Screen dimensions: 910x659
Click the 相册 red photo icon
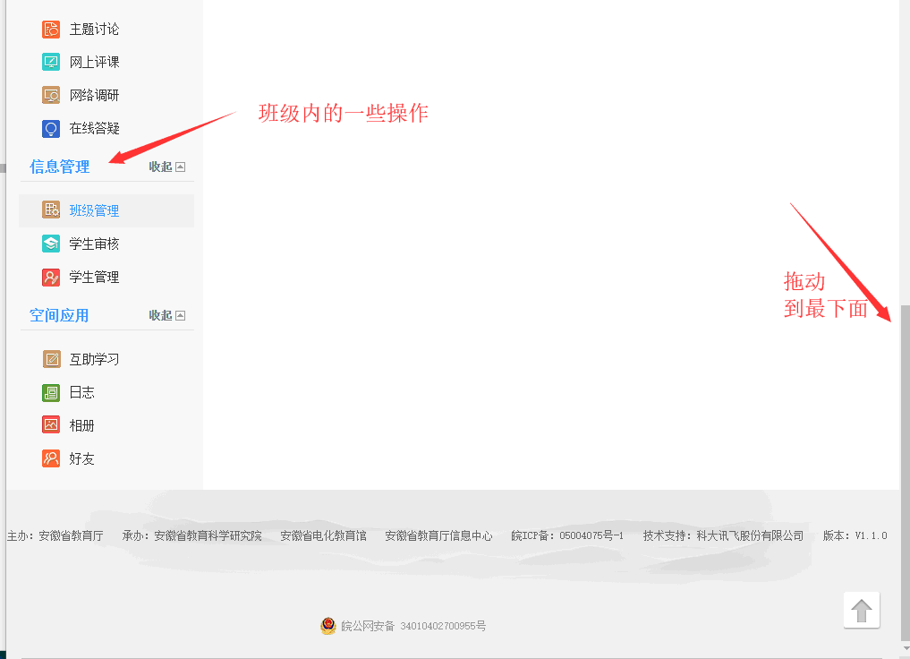(x=51, y=425)
